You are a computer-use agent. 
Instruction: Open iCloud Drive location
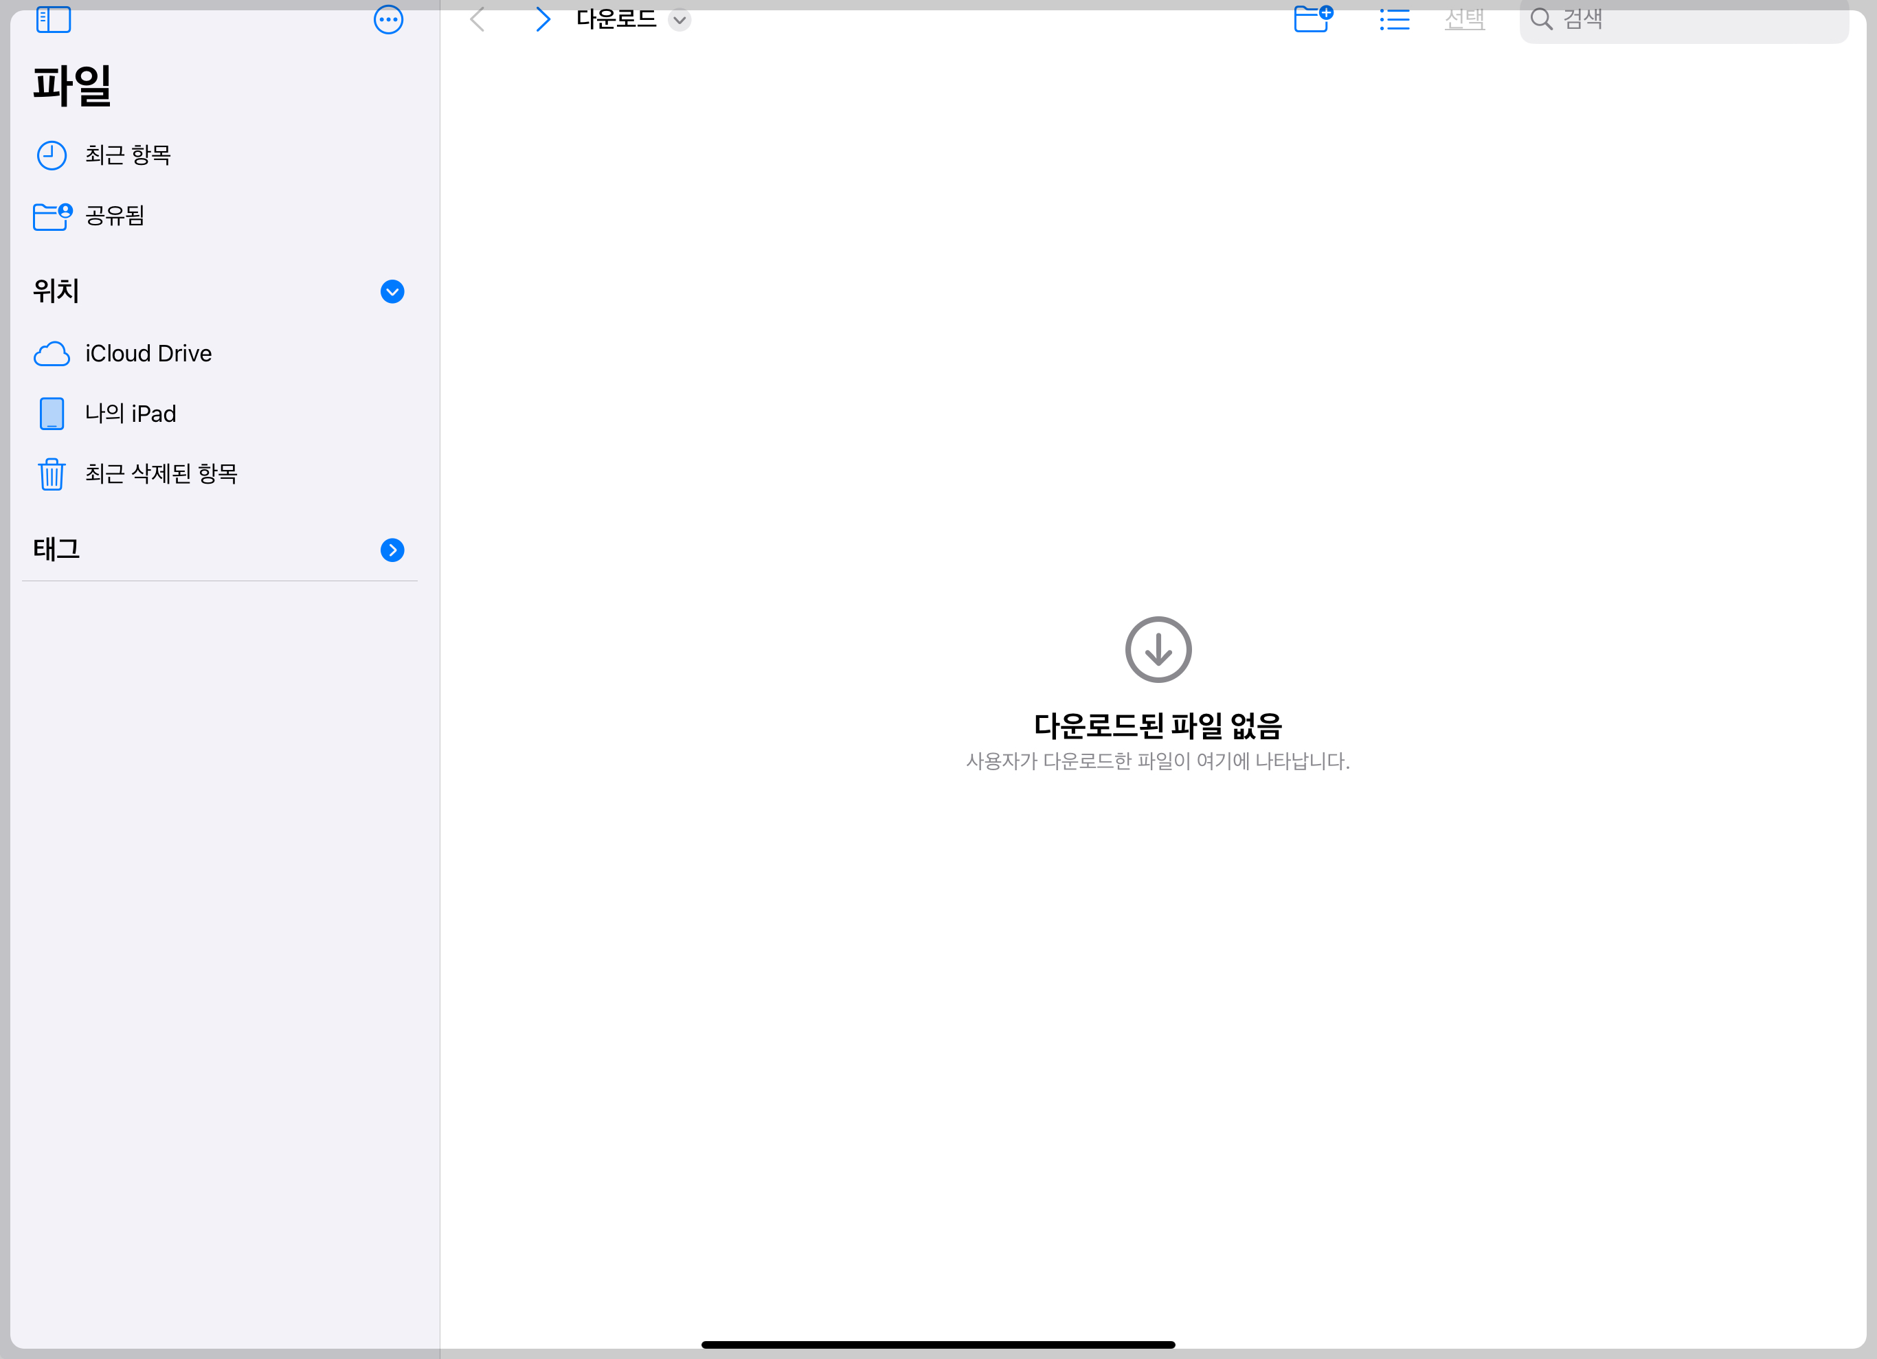click(148, 353)
